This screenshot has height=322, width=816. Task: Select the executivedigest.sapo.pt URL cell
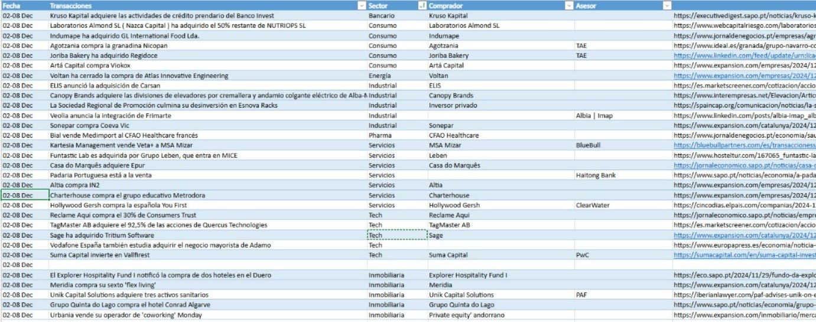[745, 15]
